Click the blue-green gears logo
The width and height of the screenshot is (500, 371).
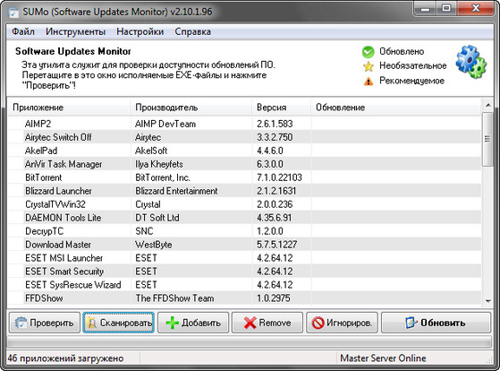tap(471, 62)
